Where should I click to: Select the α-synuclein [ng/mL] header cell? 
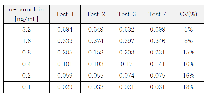pyautogui.click(x=26, y=14)
